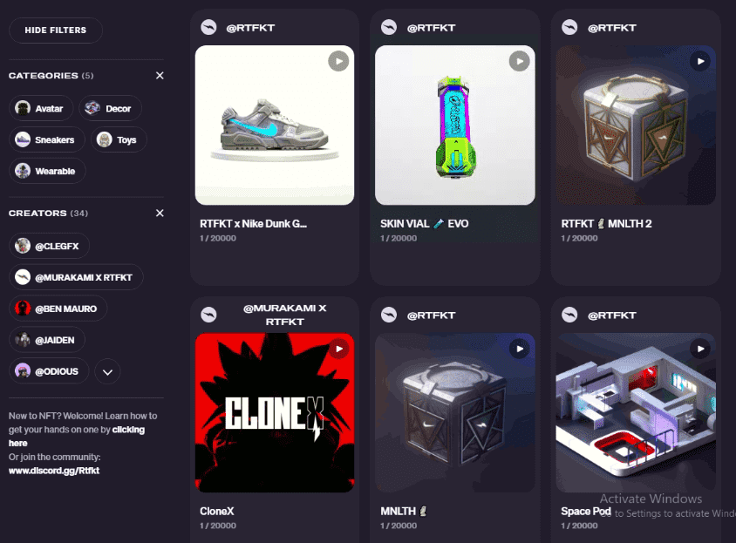Select the Decor category chip
The image size is (736, 543).
(x=110, y=108)
